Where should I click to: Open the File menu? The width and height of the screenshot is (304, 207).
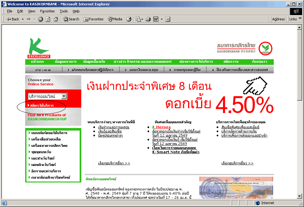point(10,11)
